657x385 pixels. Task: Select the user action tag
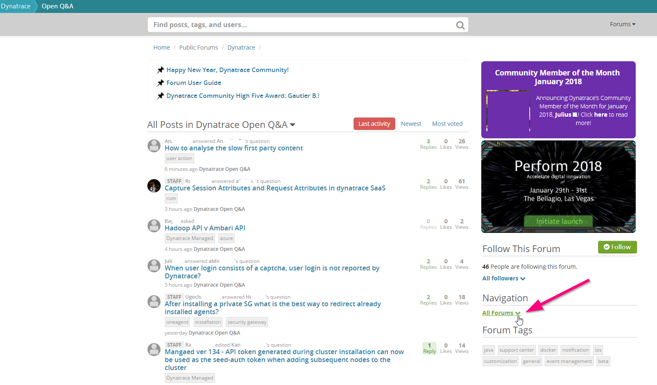pos(179,158)
